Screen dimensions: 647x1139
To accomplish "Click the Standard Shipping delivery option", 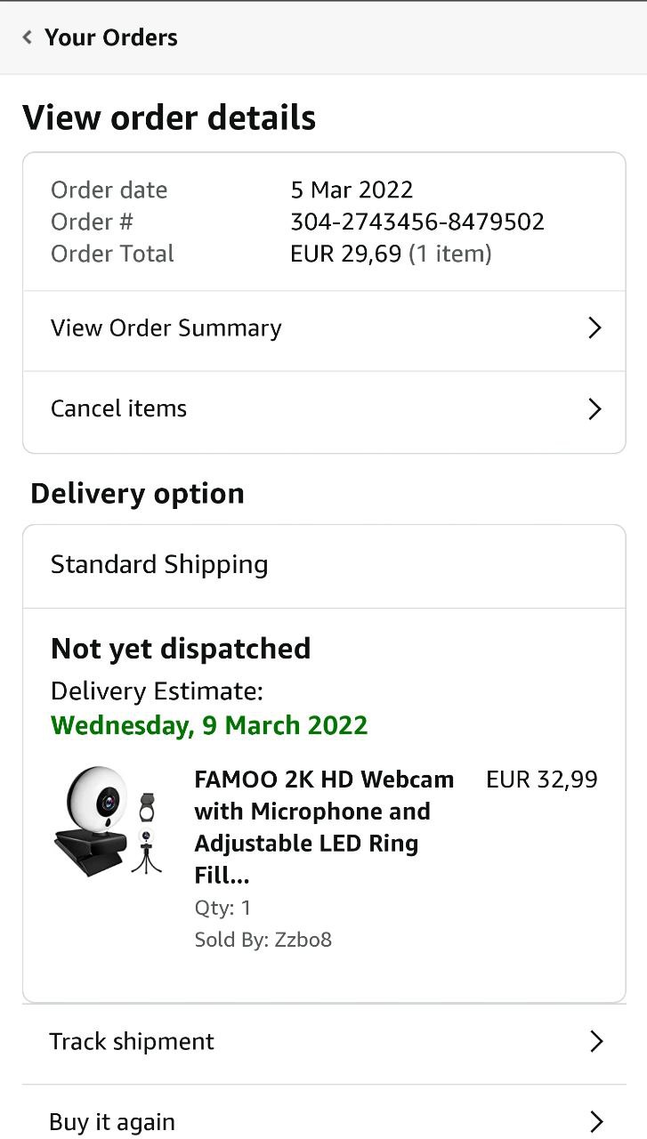I will click(159, 565).
